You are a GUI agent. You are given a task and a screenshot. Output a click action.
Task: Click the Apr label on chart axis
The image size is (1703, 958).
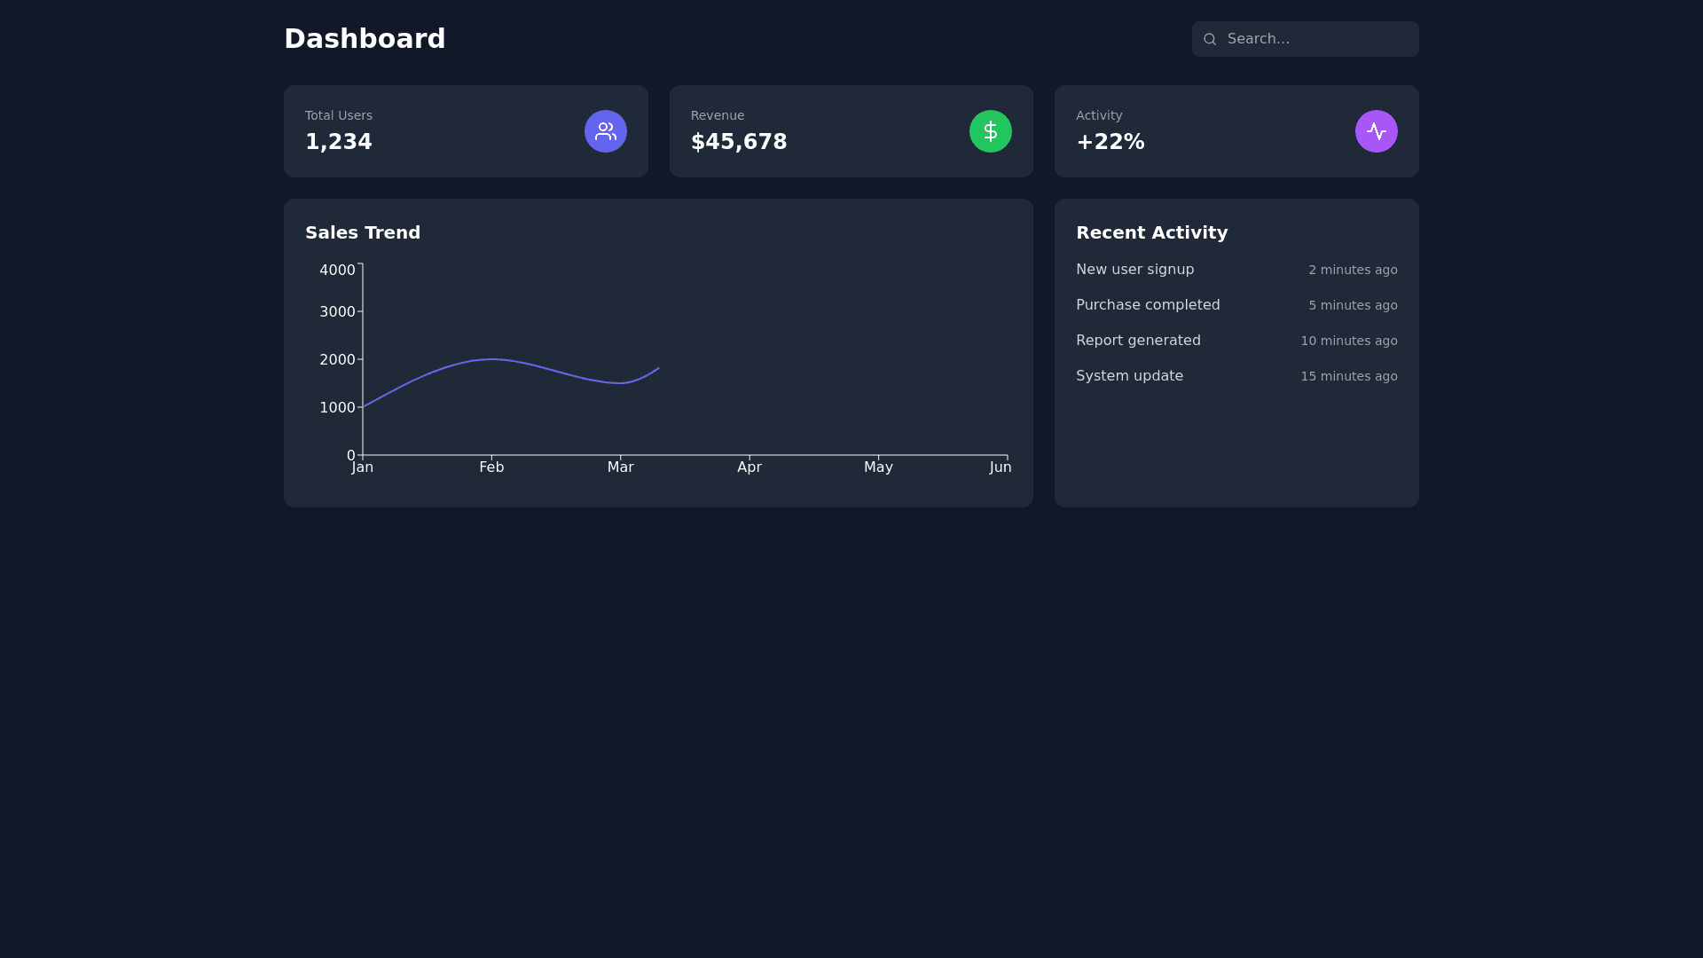(749, 467)
